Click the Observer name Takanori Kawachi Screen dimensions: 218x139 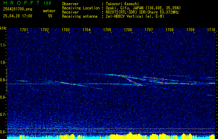click(x=122, y=4)
